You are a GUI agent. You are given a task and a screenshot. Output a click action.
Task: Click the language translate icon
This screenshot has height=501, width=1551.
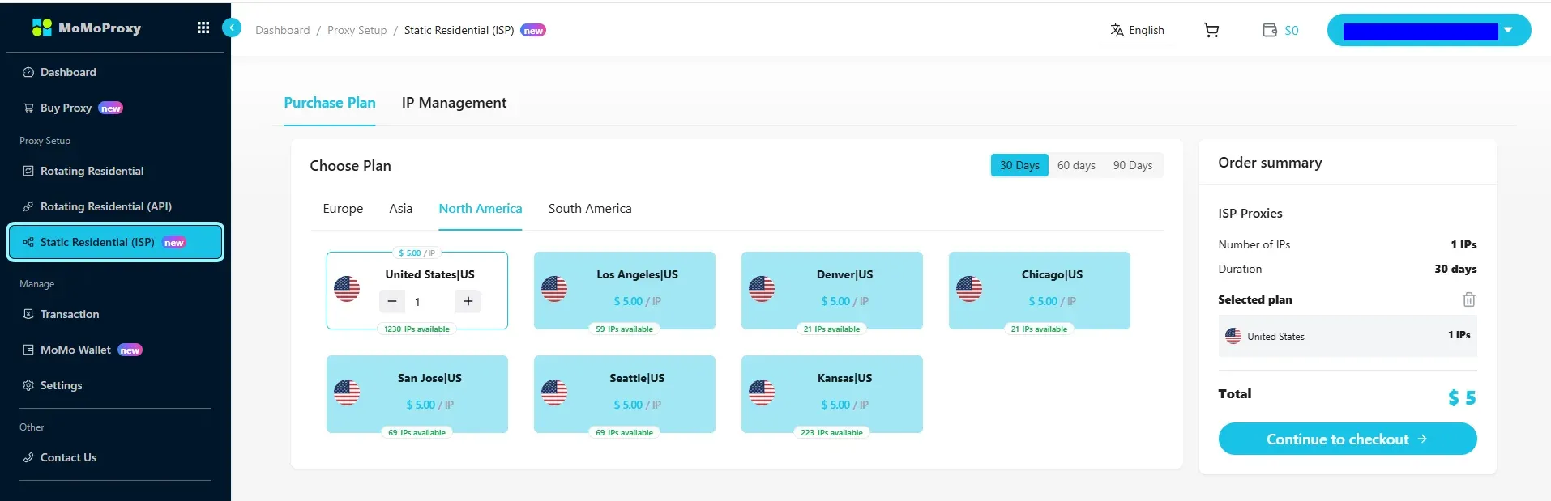1117,30
